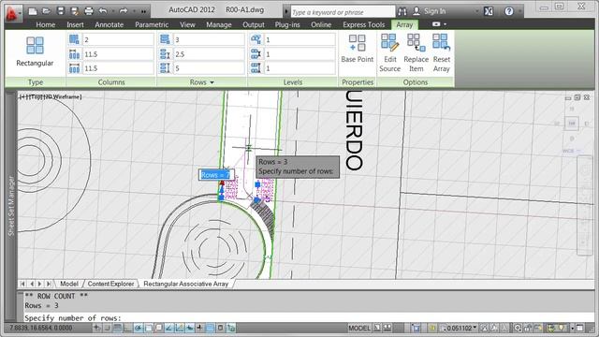599x337 pixels.
Task: Click the MODEL space button in status bar
Action: (359, 328)
